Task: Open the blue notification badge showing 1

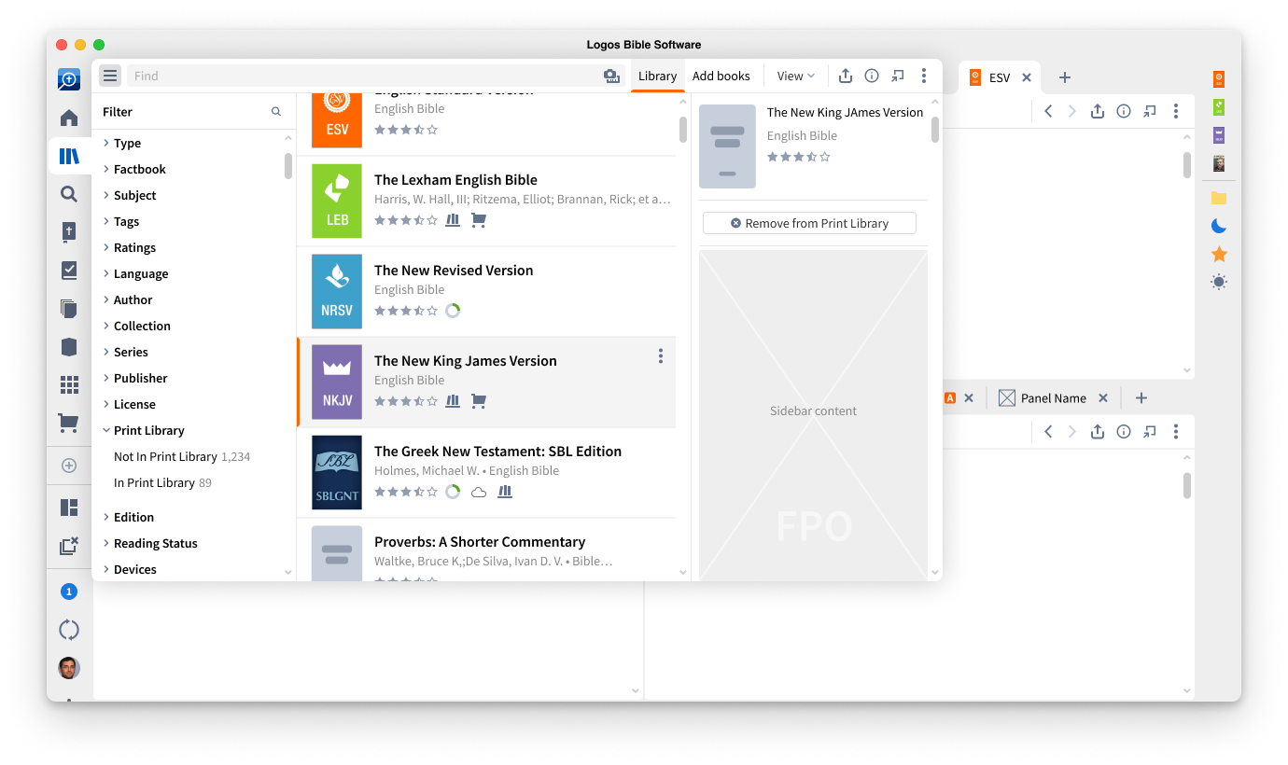Action: 69,591
